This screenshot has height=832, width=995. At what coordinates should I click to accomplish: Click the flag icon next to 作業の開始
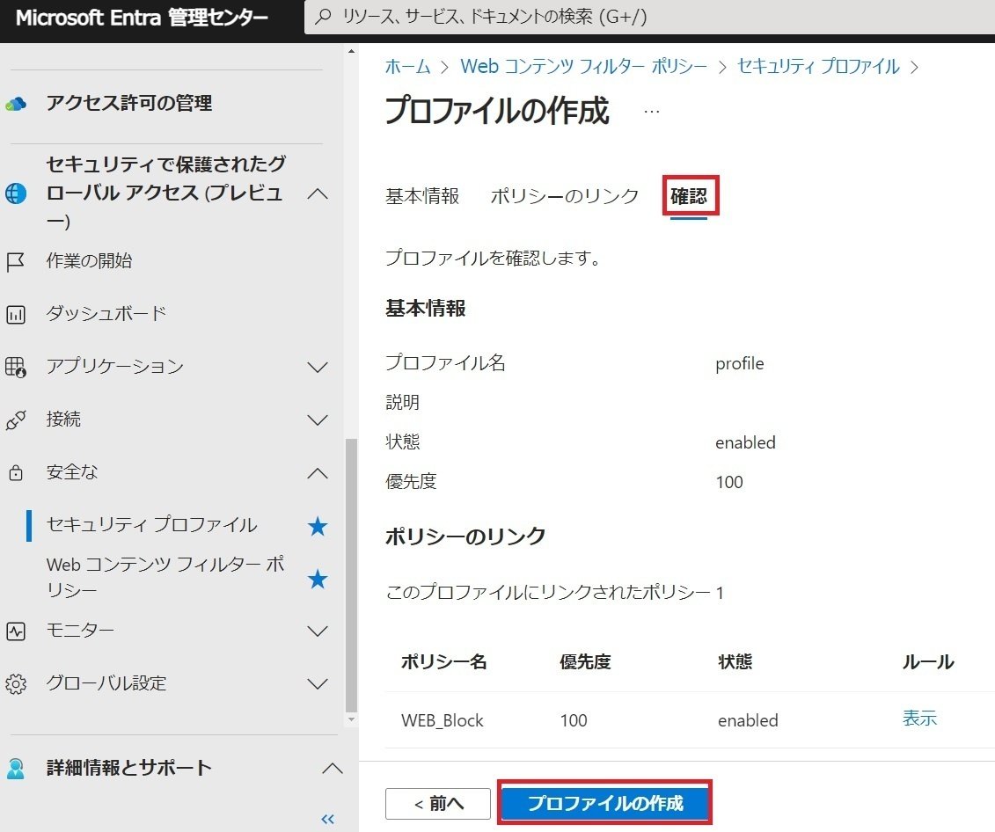tap(15, 261)
